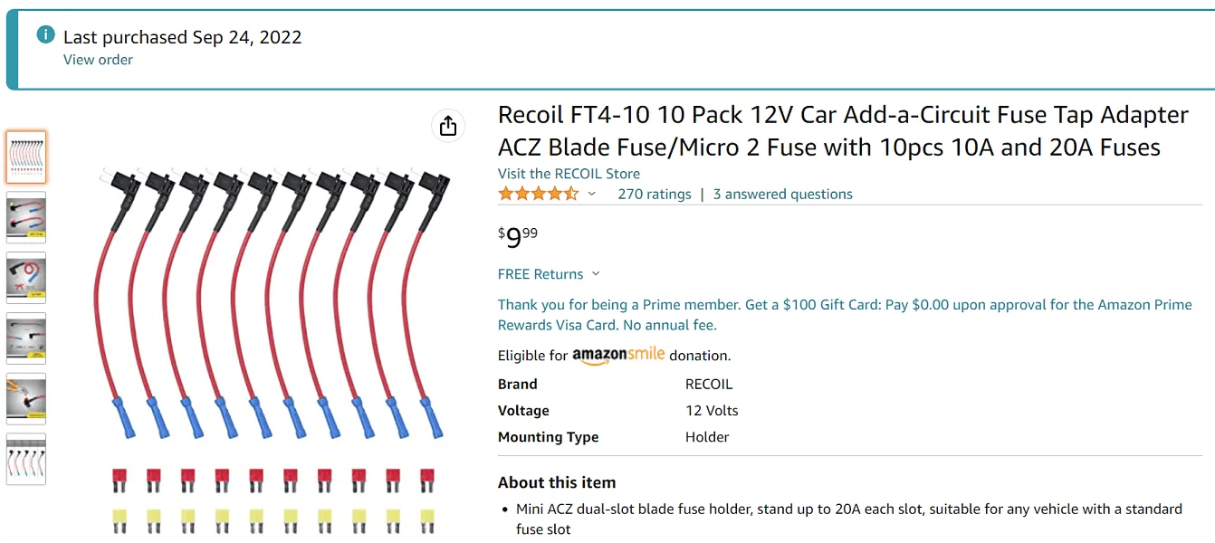Select the first product thumbnail
The image size is (1215, 543).
pyautogui.click(x=26, y=157)
